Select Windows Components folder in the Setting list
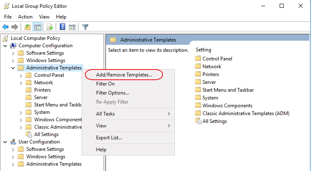The height and width of the screenshot is (171, 311). [x=227, y=106]
